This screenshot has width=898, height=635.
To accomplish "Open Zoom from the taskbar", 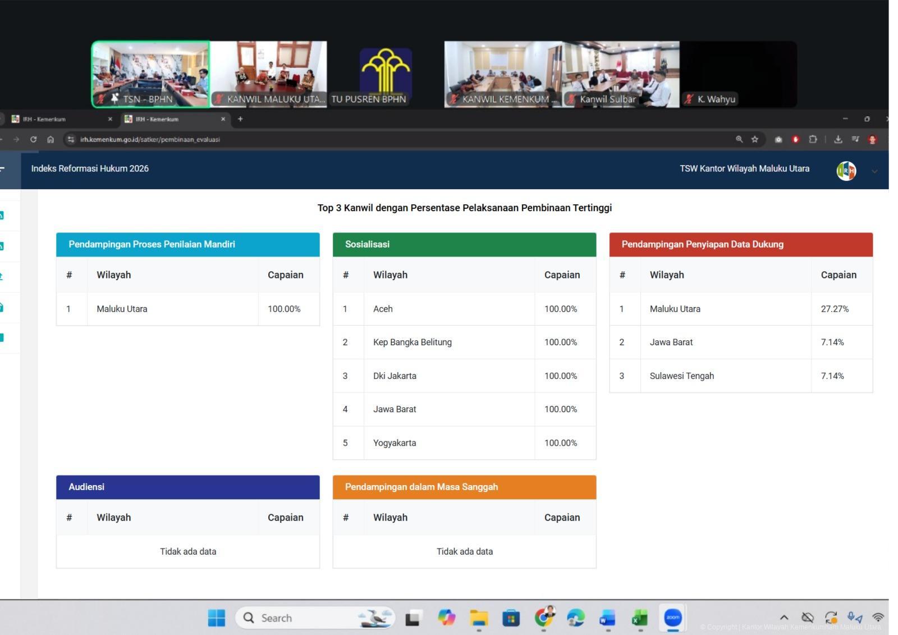I will click(672, 618).
